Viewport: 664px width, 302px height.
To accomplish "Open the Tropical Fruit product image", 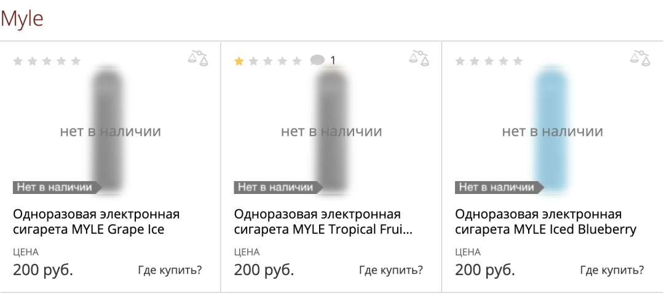I will pos(333,130).
